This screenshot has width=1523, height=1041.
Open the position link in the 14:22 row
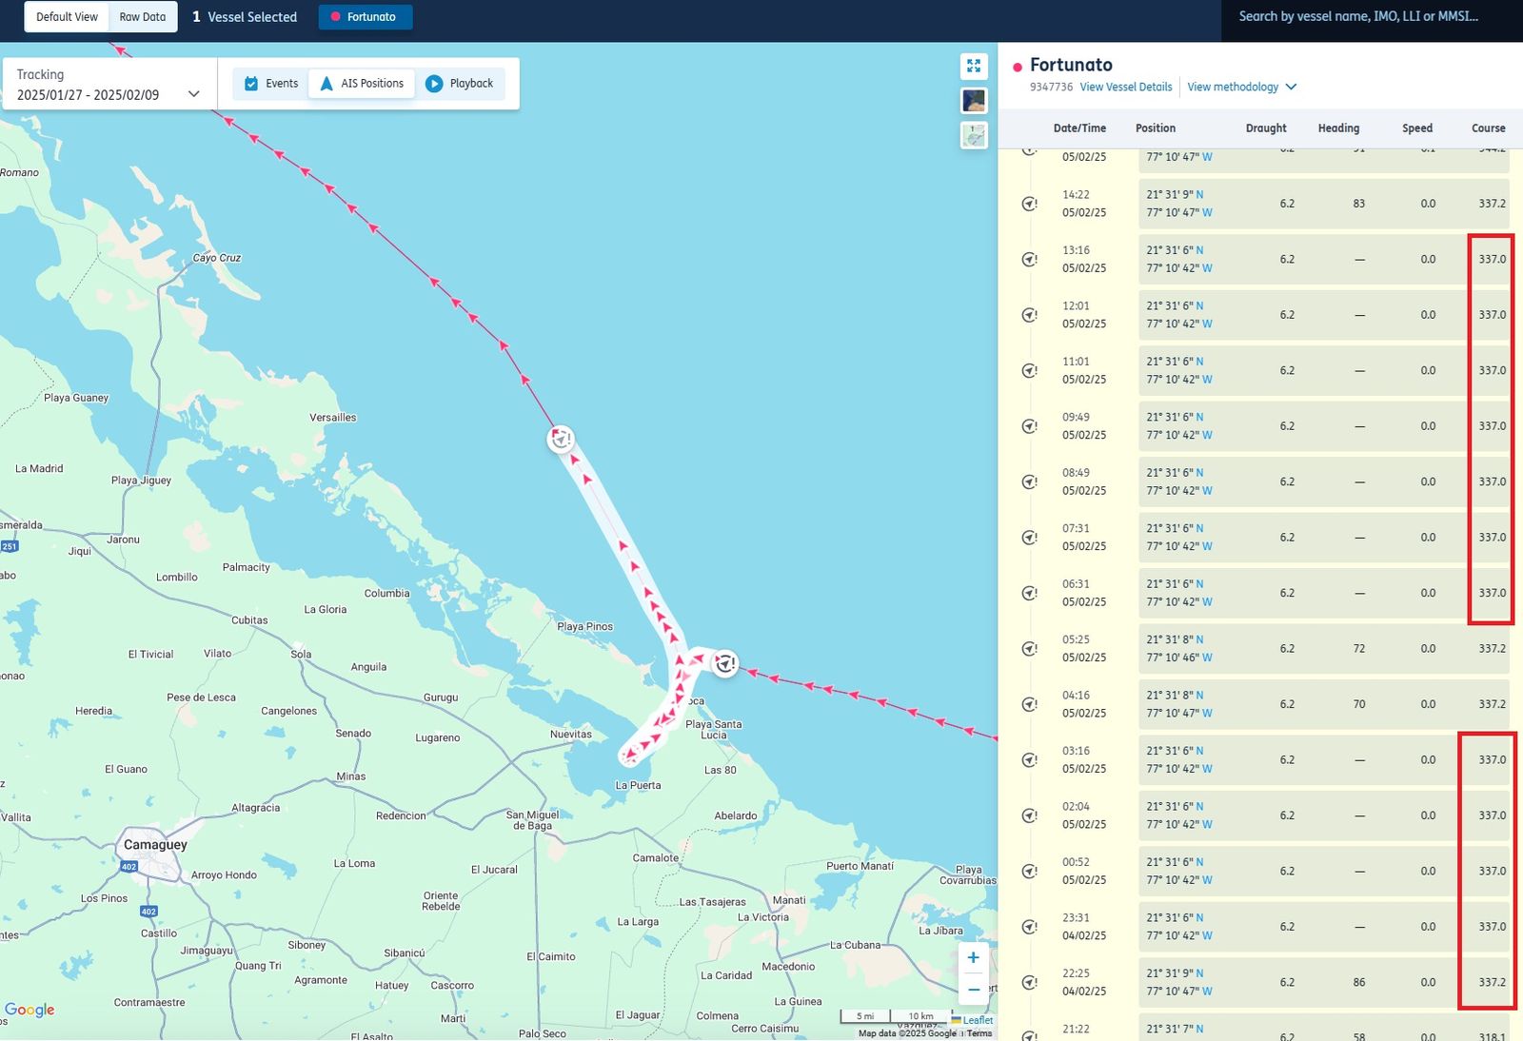click(1179, 204)
